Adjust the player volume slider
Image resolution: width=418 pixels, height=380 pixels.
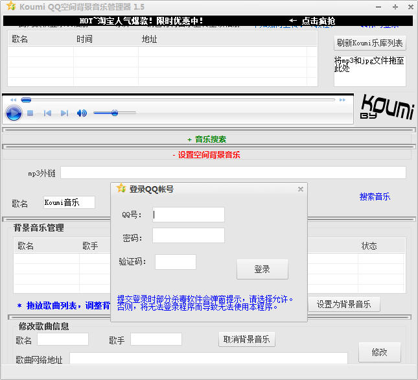[x=114, y=113]
